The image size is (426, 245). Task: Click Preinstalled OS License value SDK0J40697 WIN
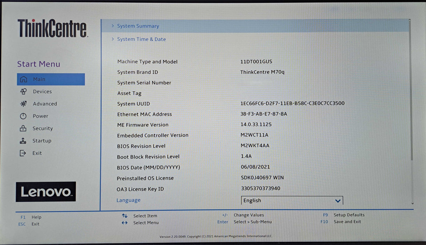pos(262,178)
